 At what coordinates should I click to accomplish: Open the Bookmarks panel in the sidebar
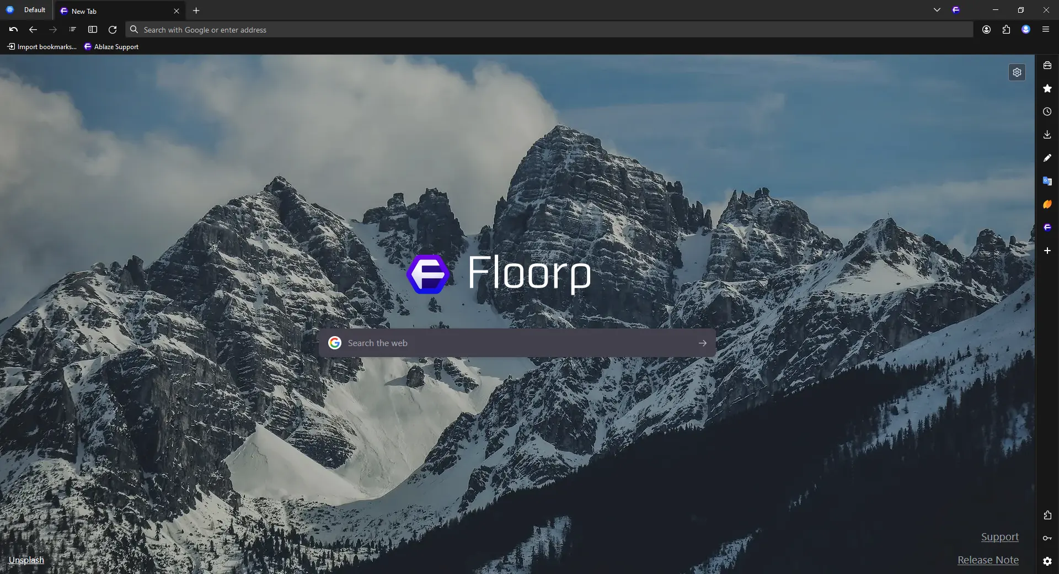(1047, 88)
